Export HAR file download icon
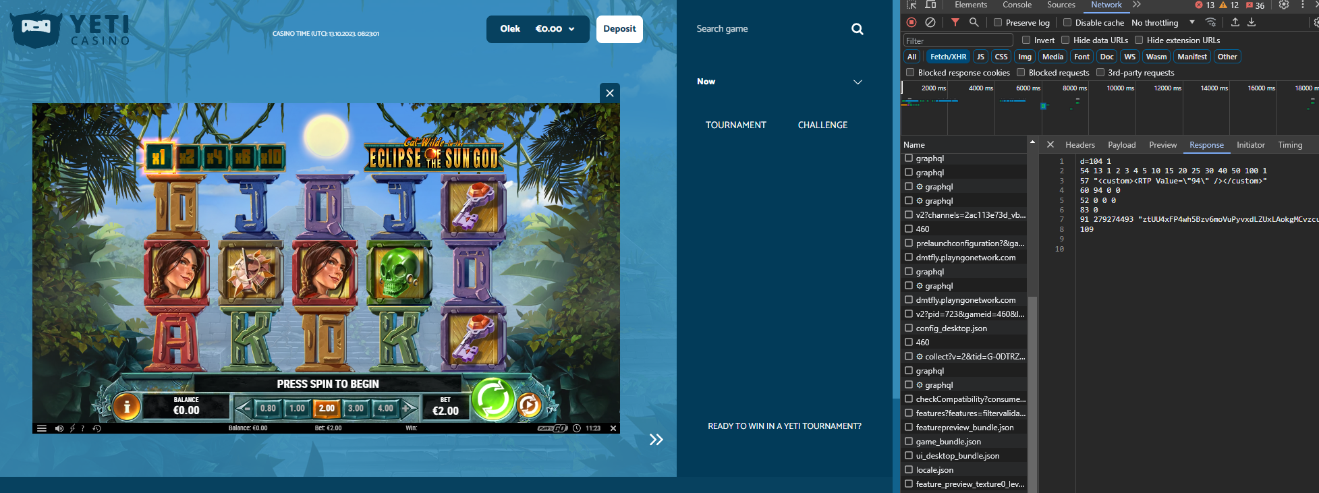The image size is (1319, 493). 1252,22
